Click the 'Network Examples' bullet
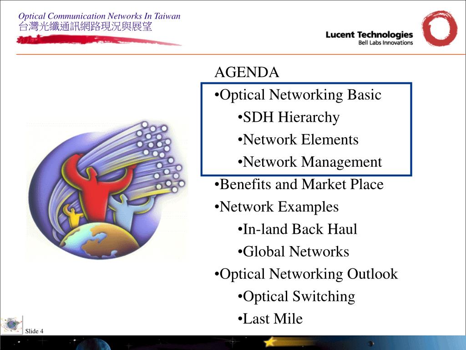 pyautogui.click(x=276, y=207)
